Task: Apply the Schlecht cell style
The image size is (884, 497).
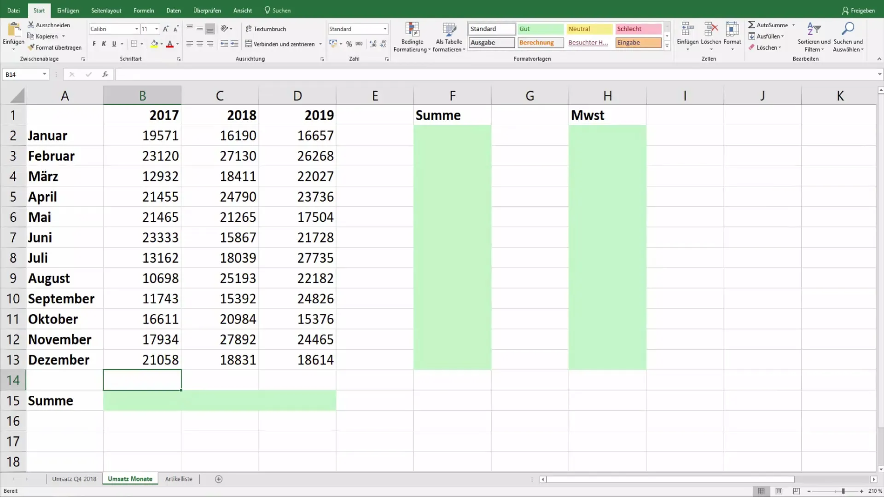Action: pyautogui.click(x=638, y=29)
